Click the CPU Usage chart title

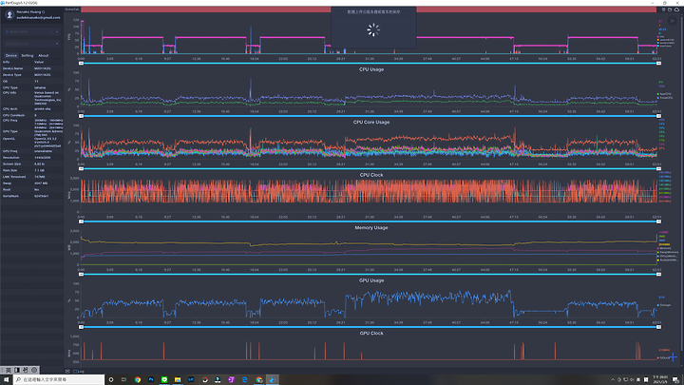371,69
